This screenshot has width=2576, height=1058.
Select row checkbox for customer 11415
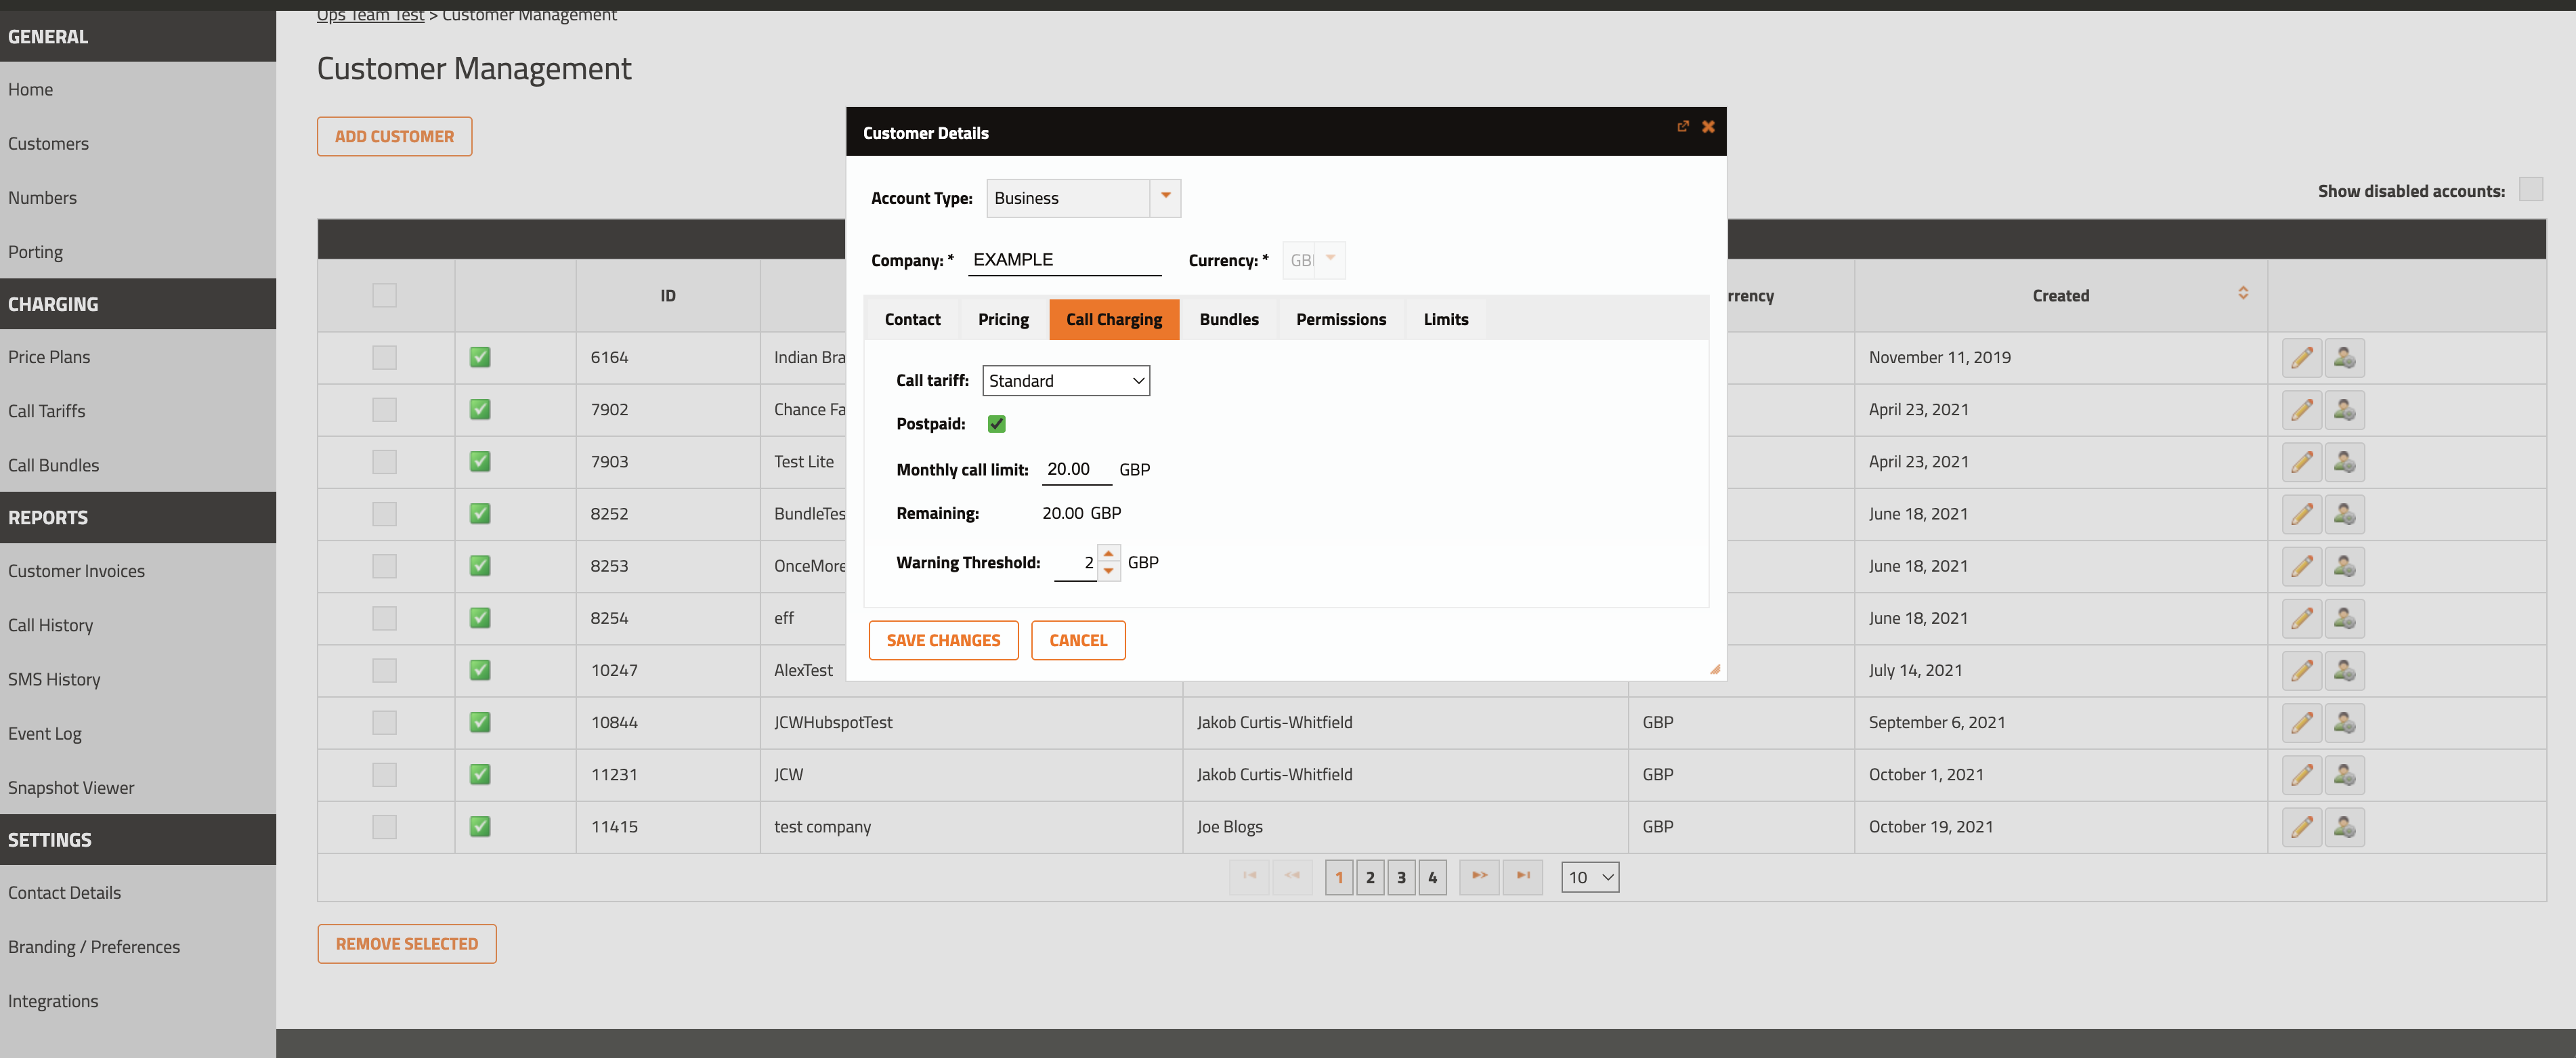(x=384, y=827)
